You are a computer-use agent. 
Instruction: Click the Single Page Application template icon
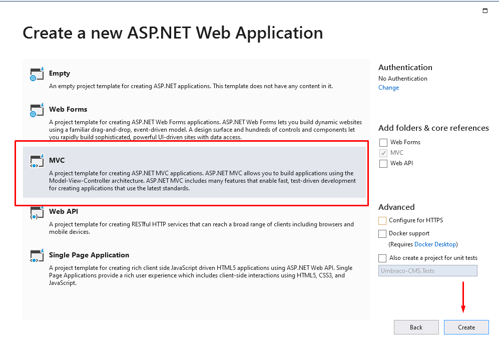37,256
